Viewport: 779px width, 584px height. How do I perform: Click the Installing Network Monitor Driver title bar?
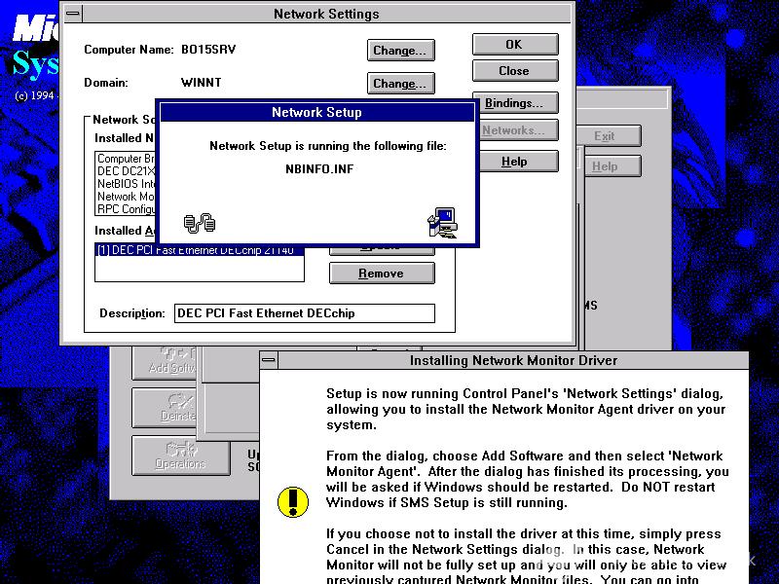tap(513, 360)
